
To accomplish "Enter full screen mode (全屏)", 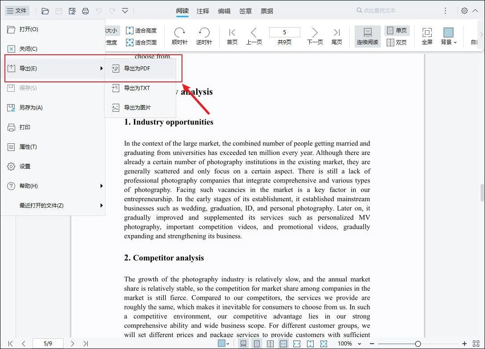I will tap(427, 36).
